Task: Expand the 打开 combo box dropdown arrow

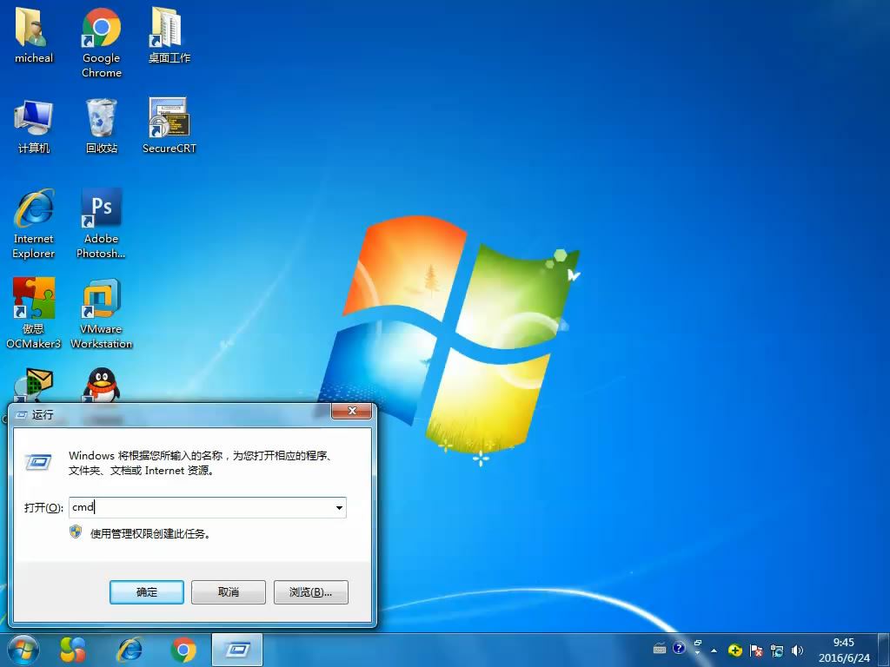Action: (339, 507)
